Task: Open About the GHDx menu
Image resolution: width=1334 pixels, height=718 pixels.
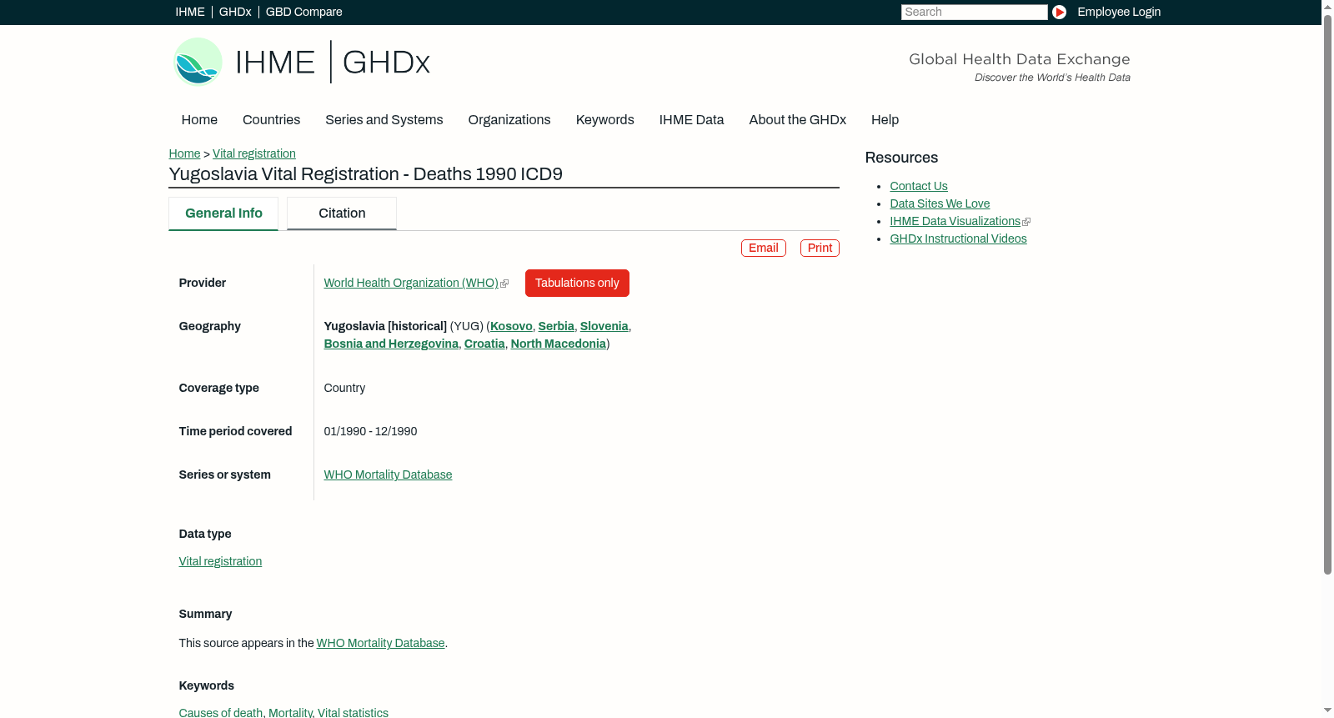Action: [797, 120]
